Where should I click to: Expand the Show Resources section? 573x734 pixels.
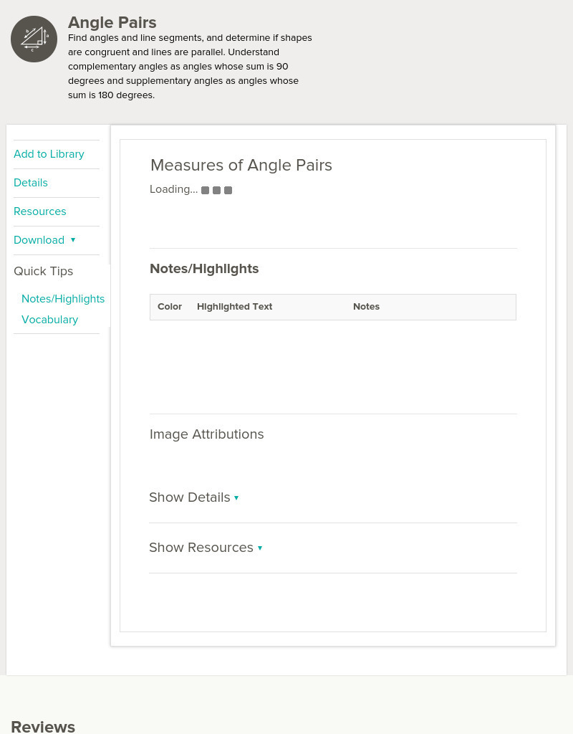205,548
